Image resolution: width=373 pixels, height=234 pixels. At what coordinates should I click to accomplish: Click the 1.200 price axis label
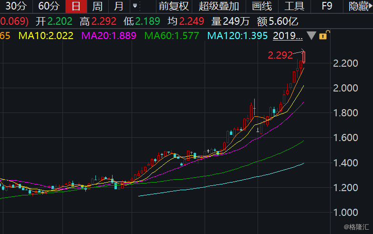pos(345,188)
